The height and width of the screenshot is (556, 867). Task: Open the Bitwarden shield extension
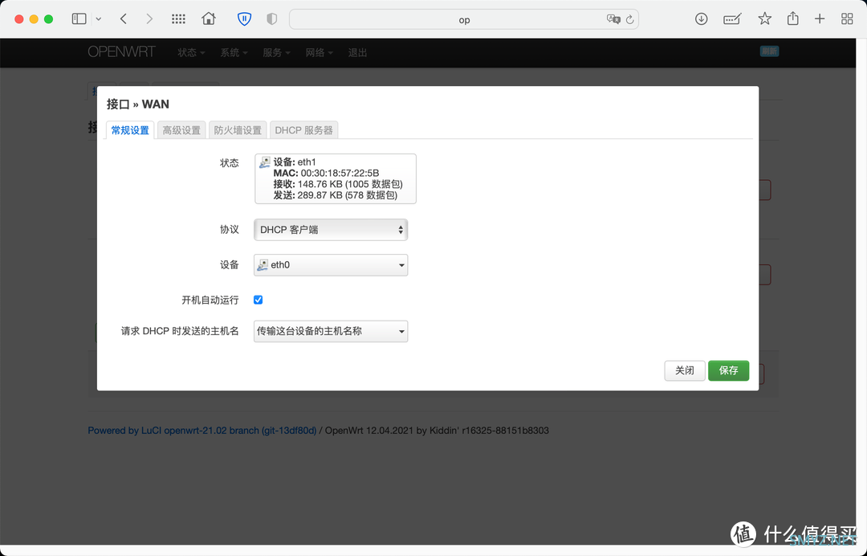(x=244, y=18)
